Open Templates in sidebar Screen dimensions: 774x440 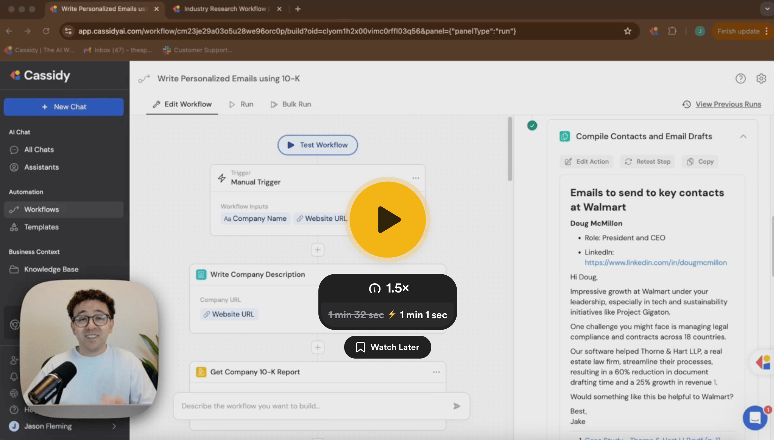tap(64, 227)
